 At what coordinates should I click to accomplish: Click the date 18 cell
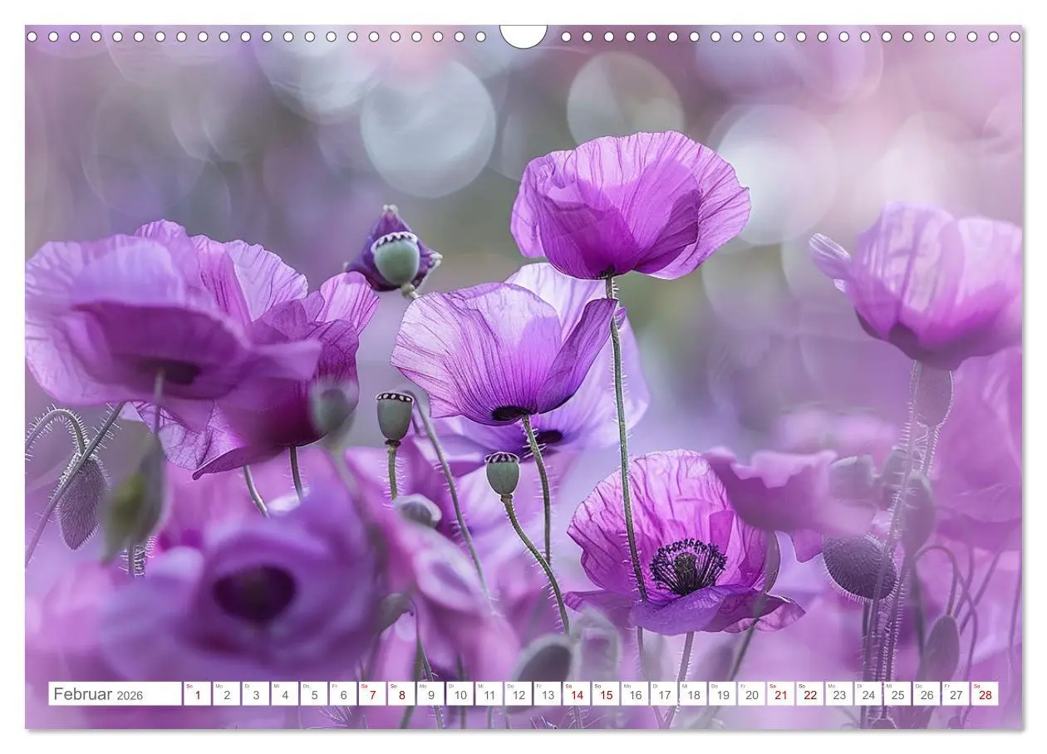coord(693,696)
